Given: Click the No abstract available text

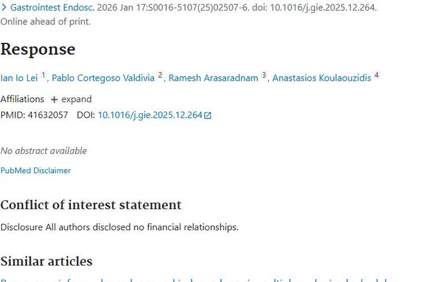Looking at the screenshot, I should 43,151.
